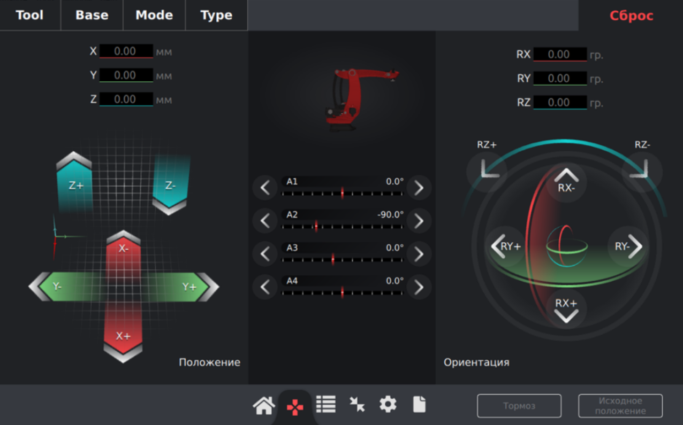Rotate using the RZ+ corner button
Screen dimensions: 683x425
(x=487, y=170)
